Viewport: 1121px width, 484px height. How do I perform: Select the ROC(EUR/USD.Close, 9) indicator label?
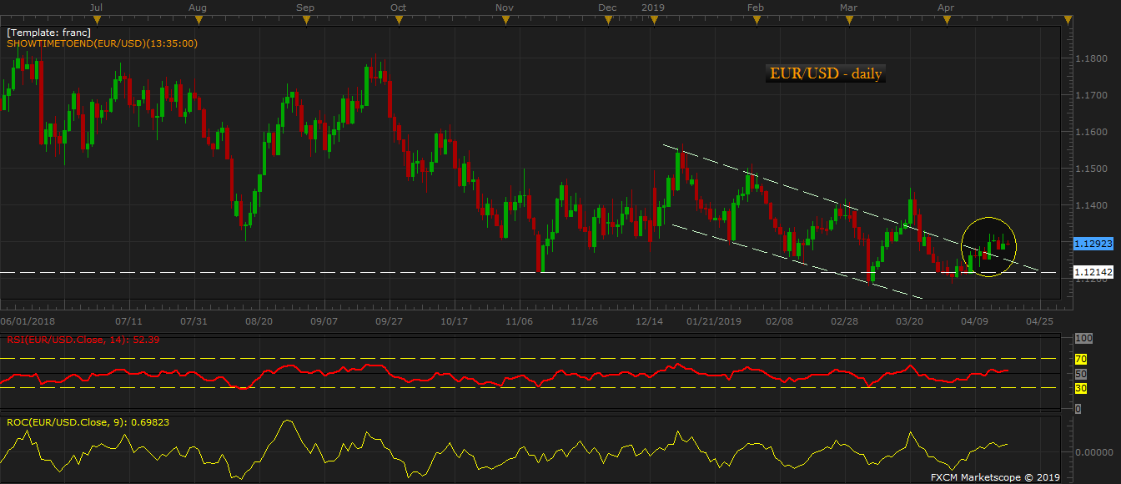click(88, 422)
